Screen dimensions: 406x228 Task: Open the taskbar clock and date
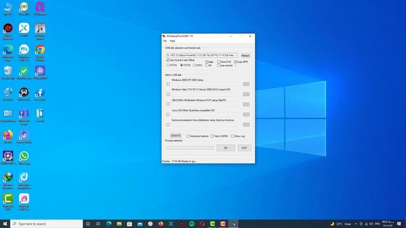[x=388, y=224]
